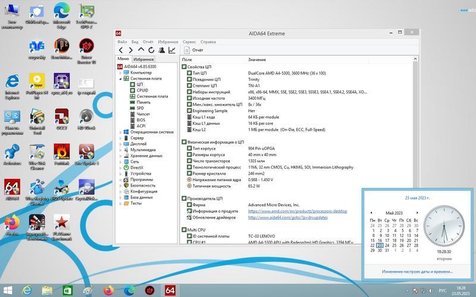Select the BIOS tree item
The width and height of the screenshot is (476, 297).
coord(141,120)
